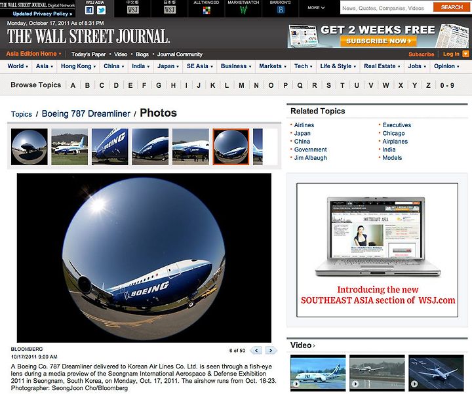Click the Subscribe link
Viewport: 472px width, 394px height.
coord(421,54)
